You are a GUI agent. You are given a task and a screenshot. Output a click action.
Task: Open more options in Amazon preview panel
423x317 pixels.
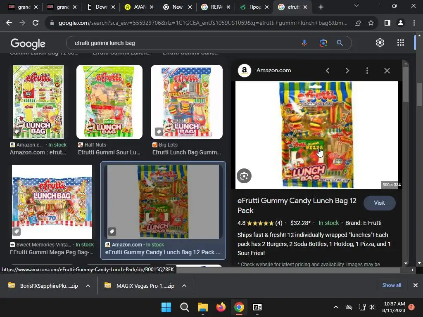coord(367,71)
